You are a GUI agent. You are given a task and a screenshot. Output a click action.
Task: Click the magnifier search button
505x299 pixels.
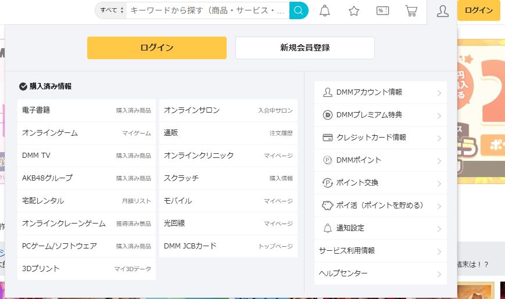(x=299, y=10)
